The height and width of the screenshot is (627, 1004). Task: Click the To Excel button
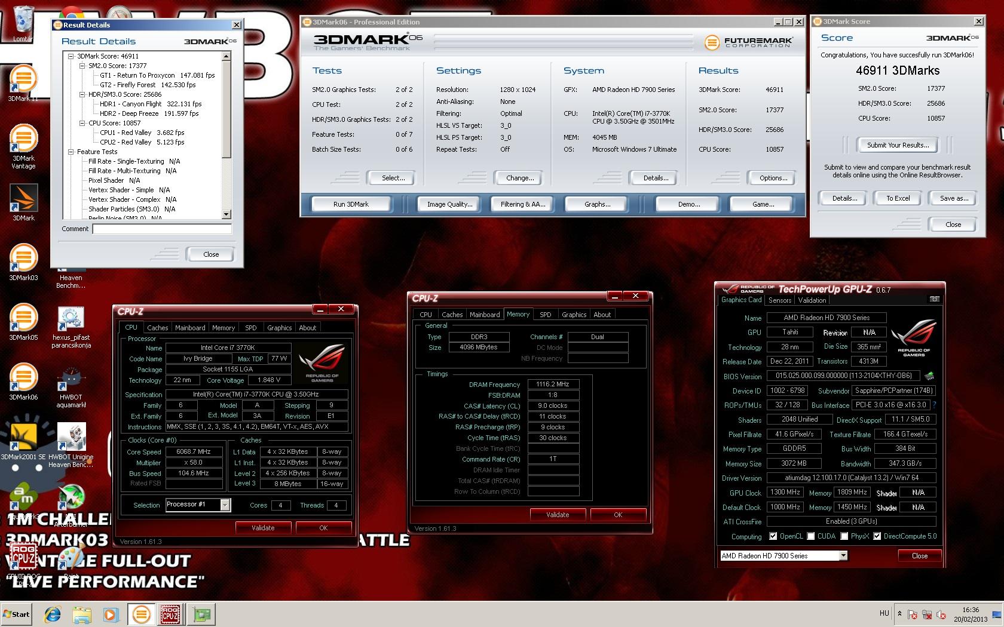898,198
